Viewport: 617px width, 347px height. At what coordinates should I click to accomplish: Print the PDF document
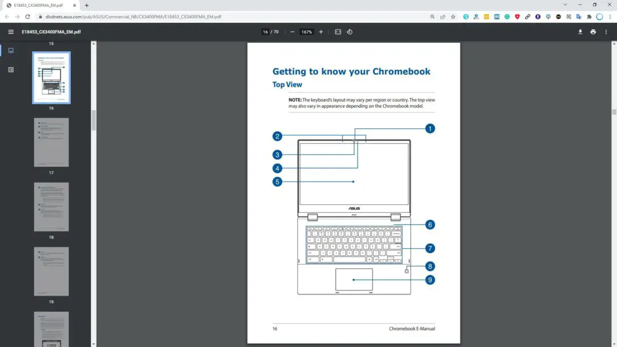click(593, 32)
